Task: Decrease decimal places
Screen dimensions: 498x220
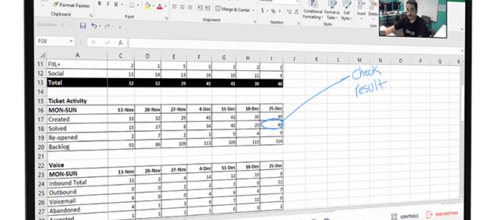Action: click(x=296, y=12)
